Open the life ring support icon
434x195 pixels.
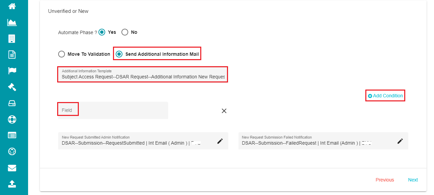click(x=12, y=119)
